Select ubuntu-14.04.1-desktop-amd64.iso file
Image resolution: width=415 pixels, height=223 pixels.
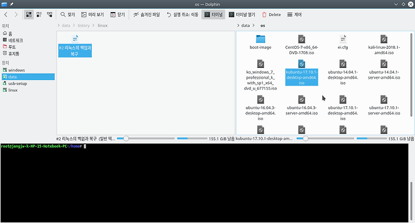[x=343, y=72]
